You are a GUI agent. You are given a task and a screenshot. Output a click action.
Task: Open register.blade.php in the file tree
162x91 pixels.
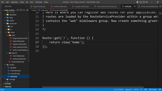coord(18,44)
